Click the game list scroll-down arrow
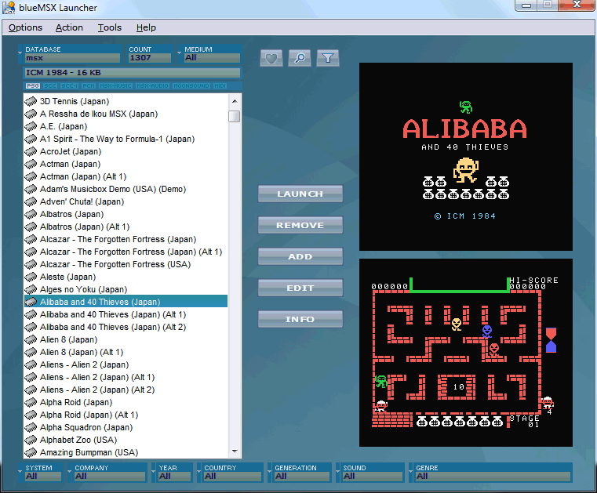 [x=235, y=451]
